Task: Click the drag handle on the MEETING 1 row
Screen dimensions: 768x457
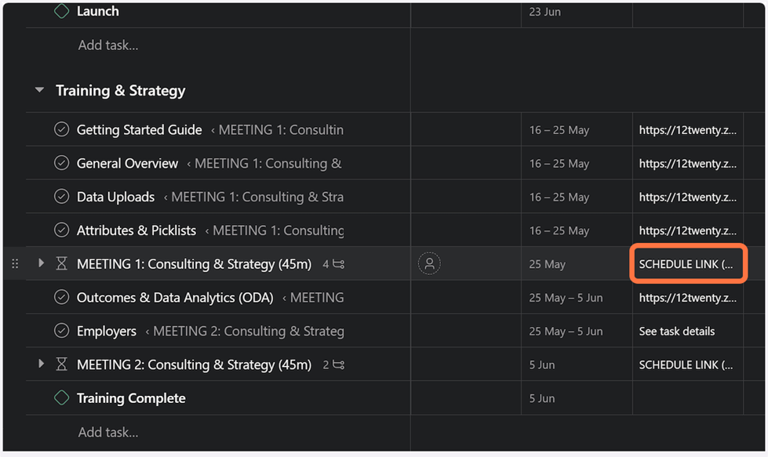Action: pyautogui.click(x=15, y=264)
